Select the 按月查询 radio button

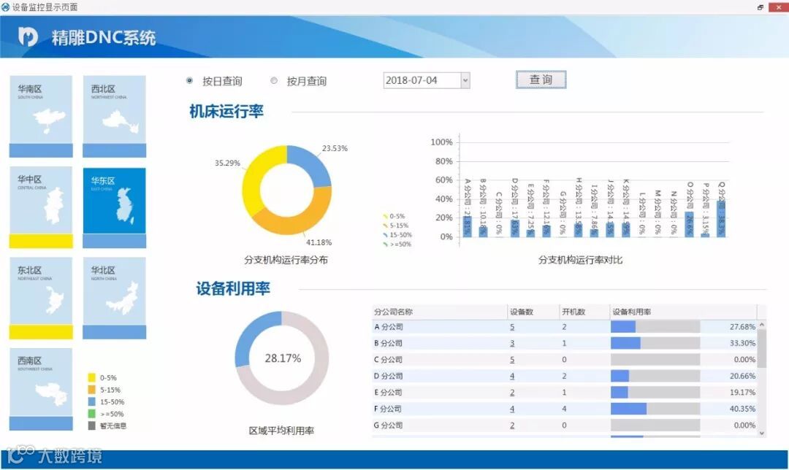tap(274, 80)
